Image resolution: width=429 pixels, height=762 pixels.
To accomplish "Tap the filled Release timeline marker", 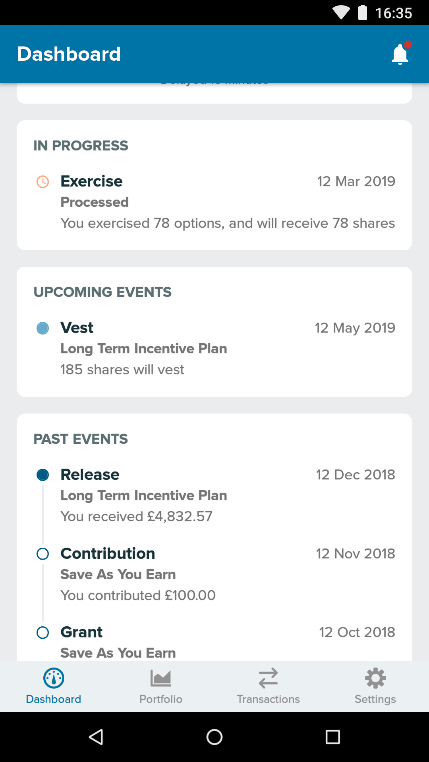I will click(x=43, y=475).
